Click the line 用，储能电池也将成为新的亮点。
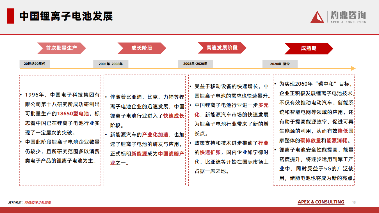This screenshot has width=379, height=213. click(318, 178)
